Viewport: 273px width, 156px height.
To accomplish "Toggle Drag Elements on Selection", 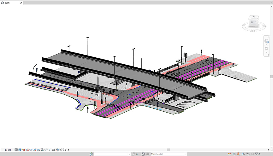I will coord(248,154).
